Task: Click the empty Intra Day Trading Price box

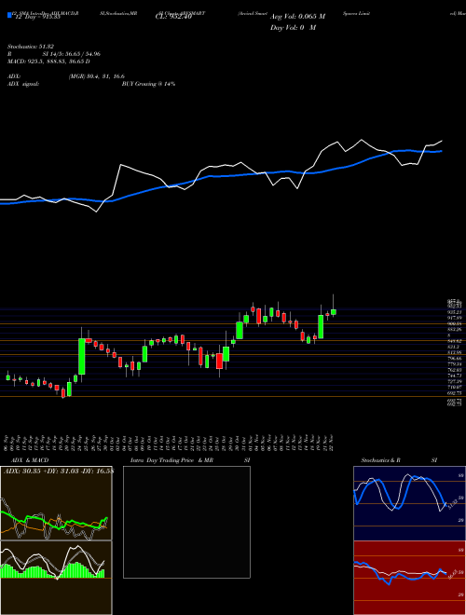Action: point(186,522)
